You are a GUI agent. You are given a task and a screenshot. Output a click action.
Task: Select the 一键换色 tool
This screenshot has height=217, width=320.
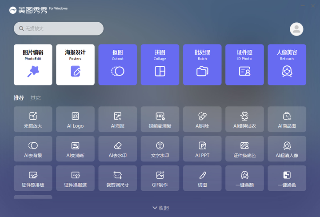click(287, 178)
